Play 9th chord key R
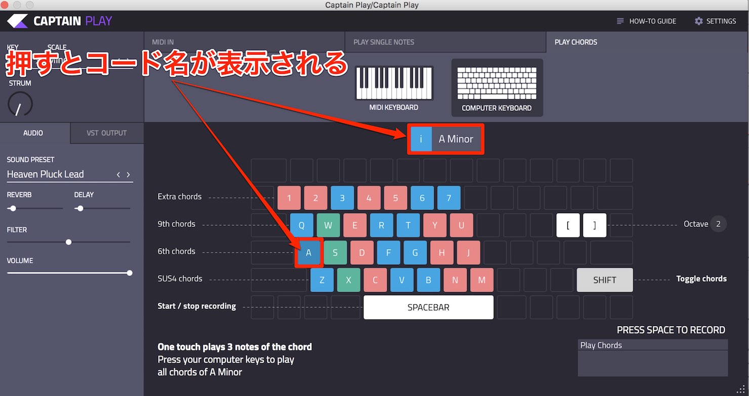 click(x=382, y=225)
